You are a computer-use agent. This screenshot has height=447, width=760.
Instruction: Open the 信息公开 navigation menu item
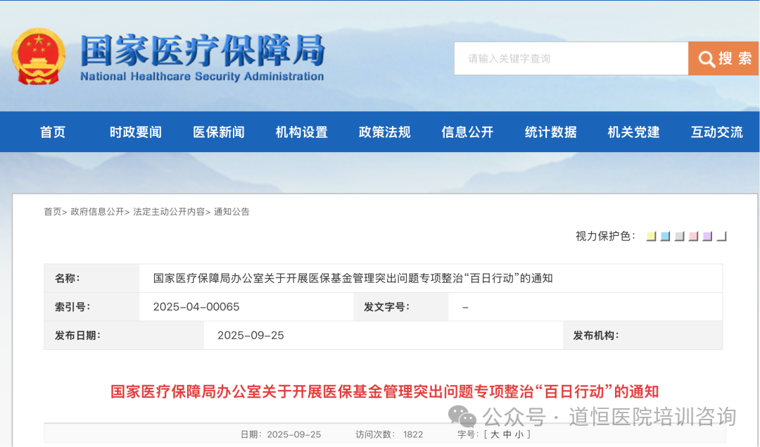[467, 132]
